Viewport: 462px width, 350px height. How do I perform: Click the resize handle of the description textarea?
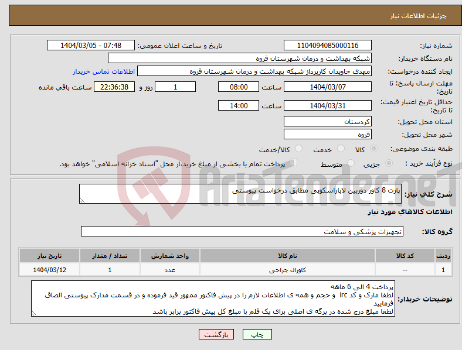[82, 201]
